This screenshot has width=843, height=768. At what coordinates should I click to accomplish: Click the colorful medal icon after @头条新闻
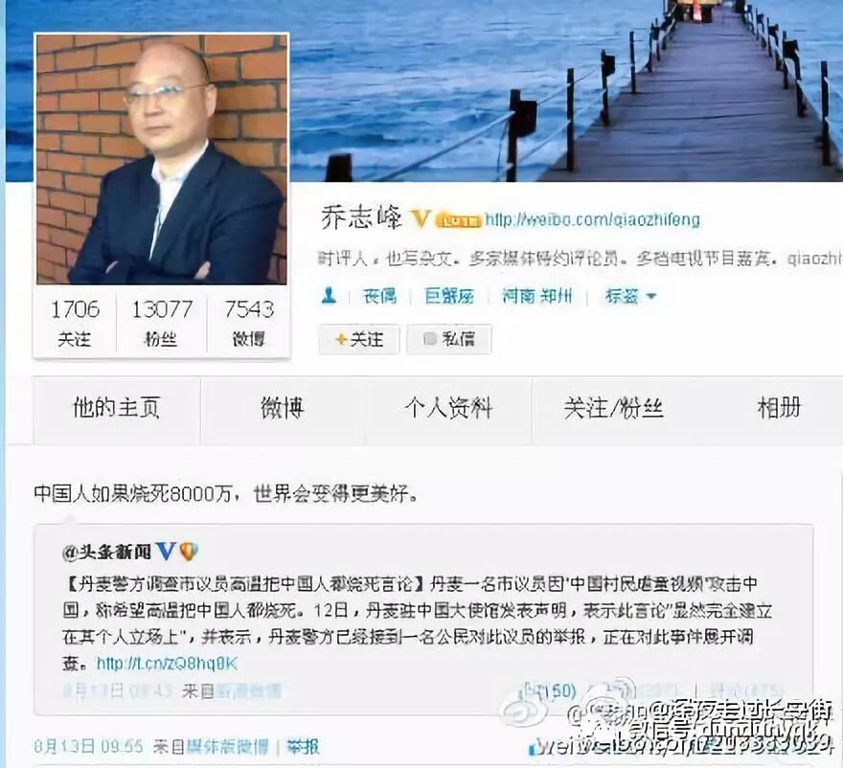[x=189, y=552]
